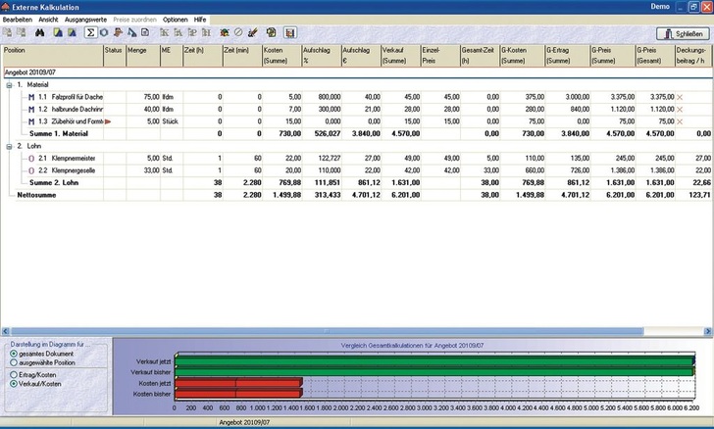Open the Bearbeiten menu
The height and width of the screenshot is (429, 714).
tap(19, 20)
